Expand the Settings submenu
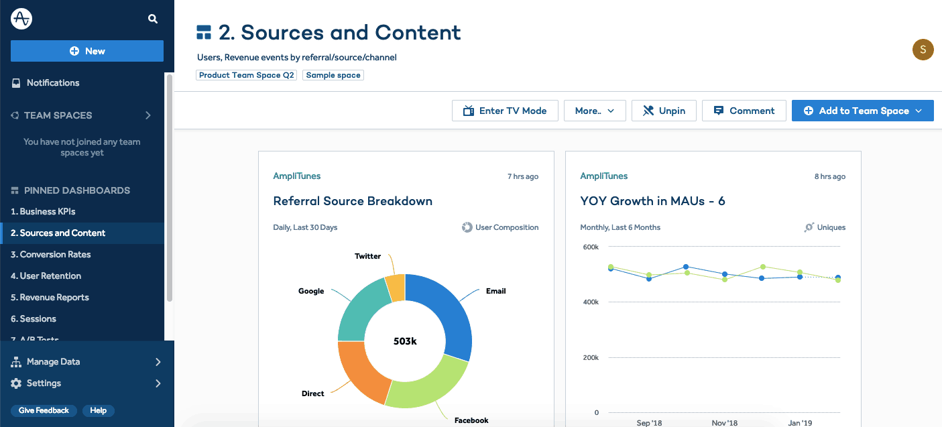The image size is (942, 427). point(158,383)
